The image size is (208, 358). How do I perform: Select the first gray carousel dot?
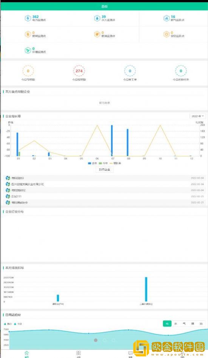pos(96,340)
